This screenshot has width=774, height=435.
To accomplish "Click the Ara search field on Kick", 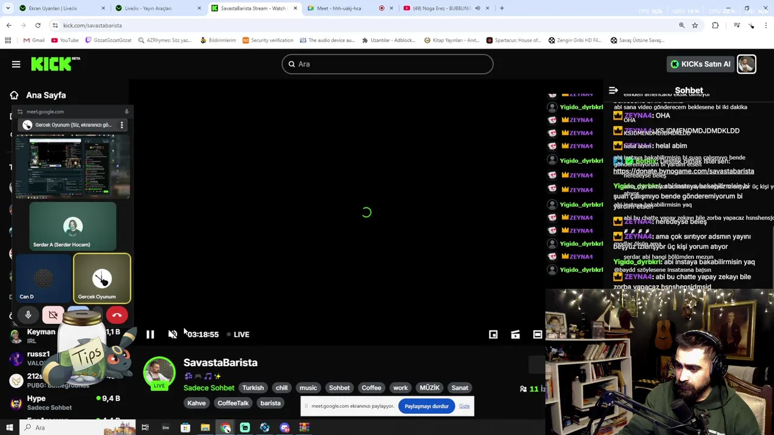I will click(x=388, y=64).
